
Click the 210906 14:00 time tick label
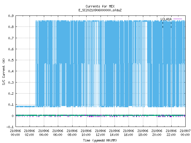click(114, 133)
